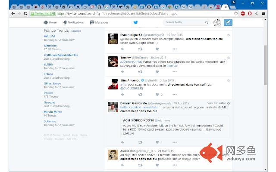Image resolution: width=276 pixels, height=172 pixels.
Task: Retweet Escartefigue51's tweet
Action: 140,49
